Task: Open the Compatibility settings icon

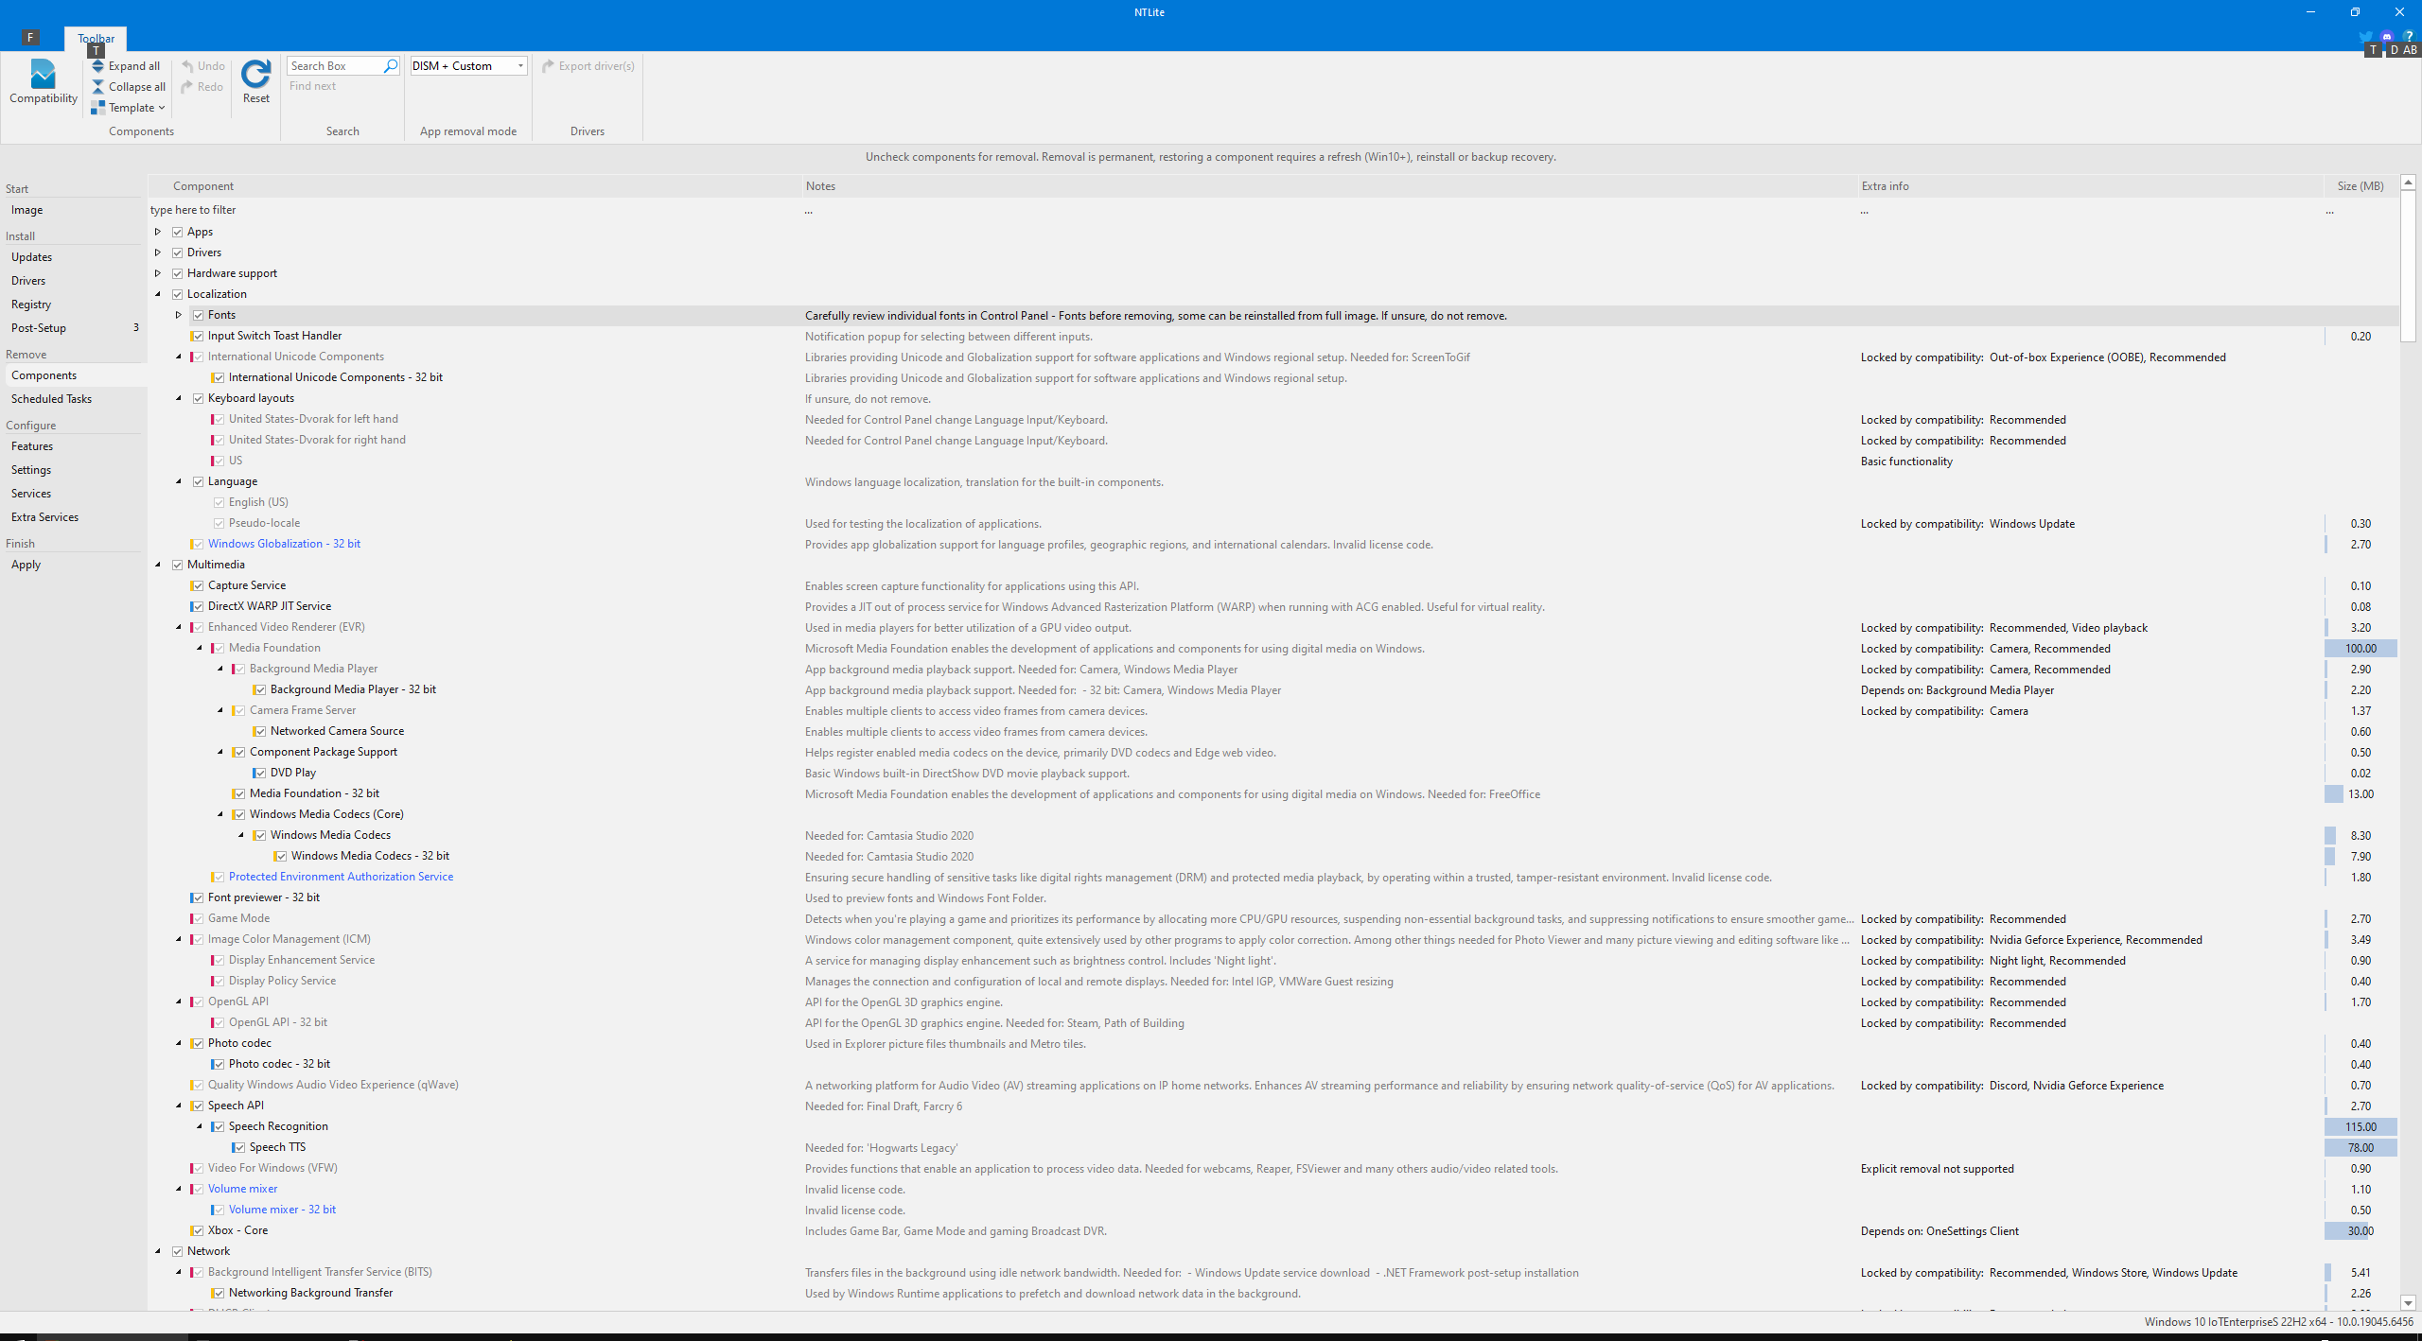Action: (43, 75)
